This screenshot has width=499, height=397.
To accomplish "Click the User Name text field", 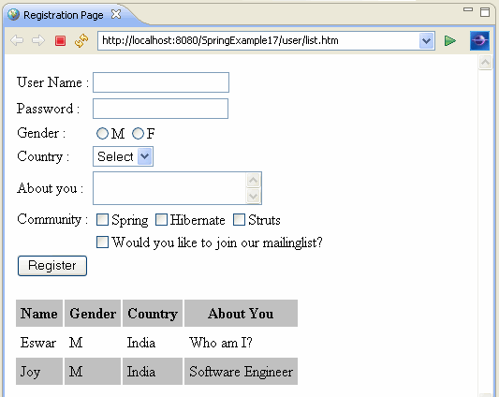I will click(161, 82).
